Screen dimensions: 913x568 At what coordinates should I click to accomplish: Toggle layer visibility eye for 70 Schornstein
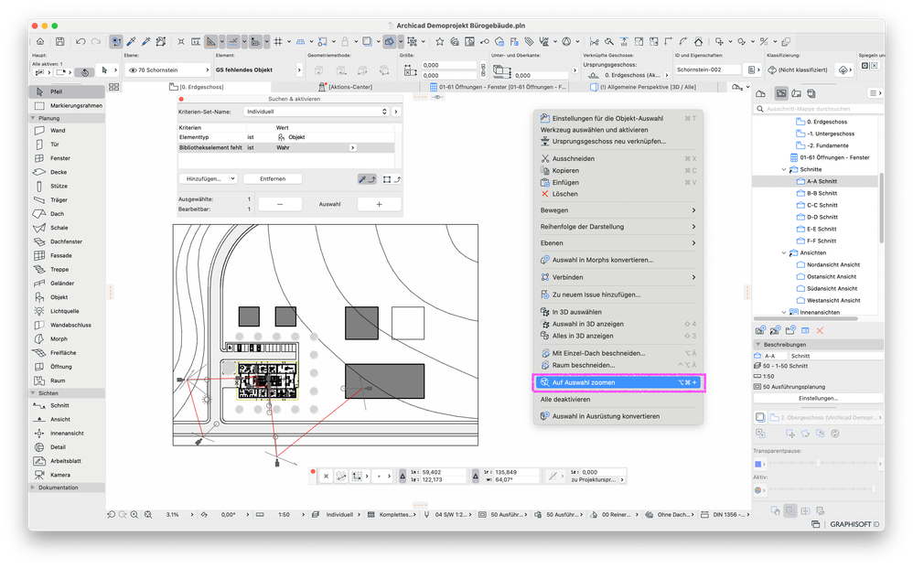tap(133, 70)
